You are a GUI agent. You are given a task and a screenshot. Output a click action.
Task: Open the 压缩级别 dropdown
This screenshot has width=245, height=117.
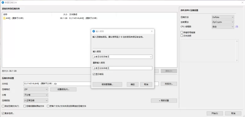click(36, 101)
